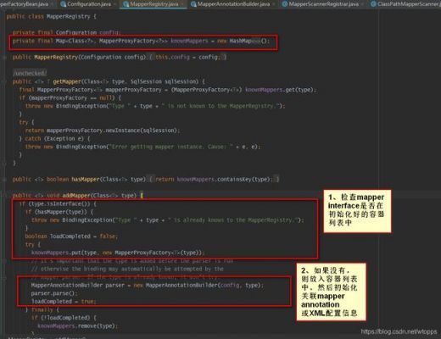Close the MapperRegistry.java tab
The width and height of the screenshot is (441, 339).
(182, 4)
